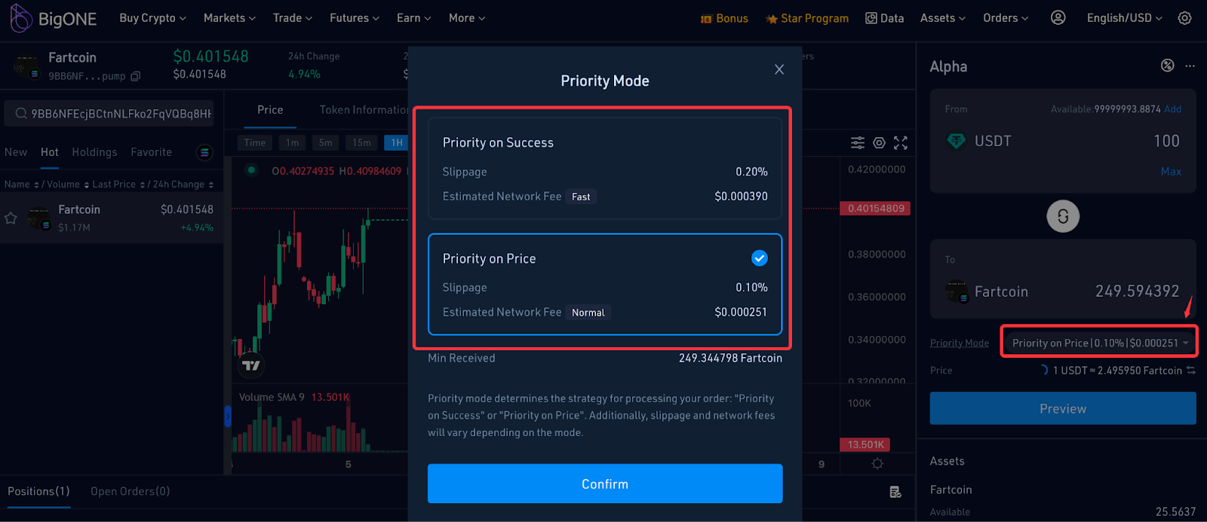Screen dimensions: 1207x522
Task: Open the Holdings tab
Action: 94,152
